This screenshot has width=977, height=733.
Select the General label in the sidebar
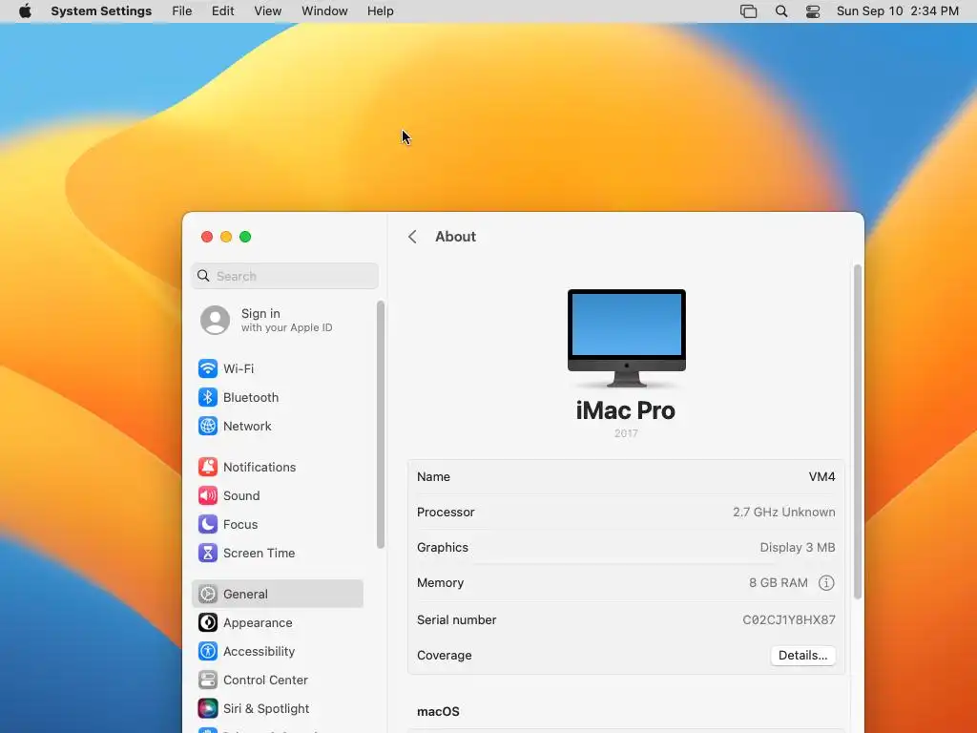(245, 594)
